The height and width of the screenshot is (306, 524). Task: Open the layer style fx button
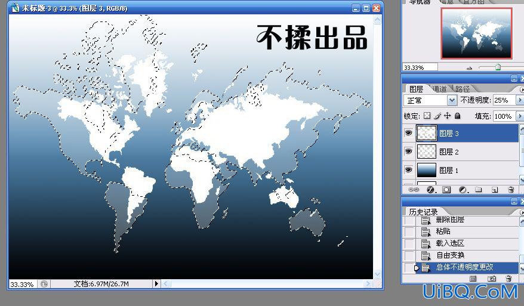(431, 190)
